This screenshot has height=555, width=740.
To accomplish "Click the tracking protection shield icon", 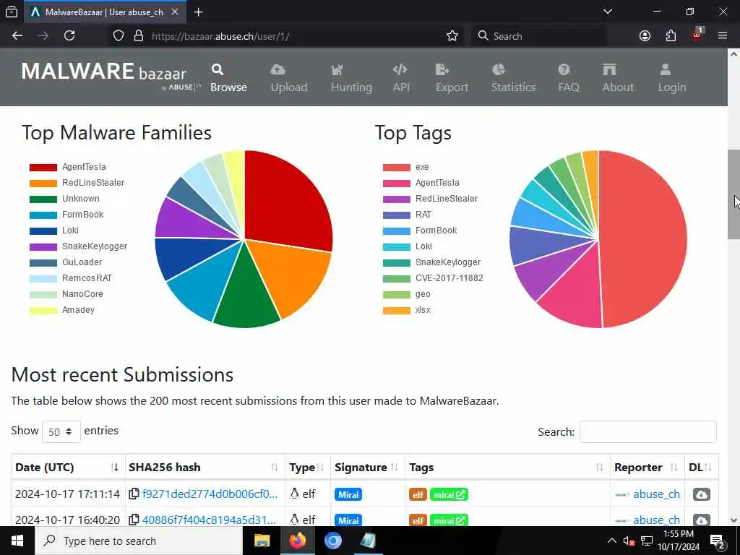I will [119, 36].
